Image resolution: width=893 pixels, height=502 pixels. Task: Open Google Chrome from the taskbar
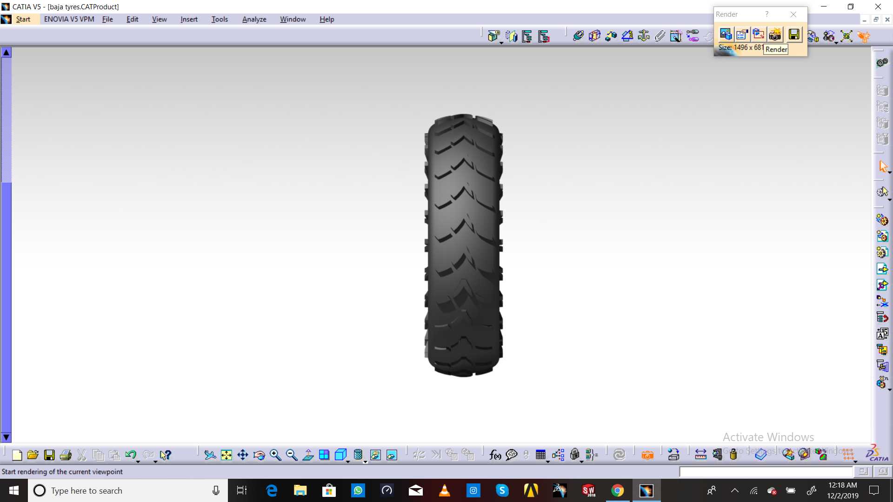point(617,490)
